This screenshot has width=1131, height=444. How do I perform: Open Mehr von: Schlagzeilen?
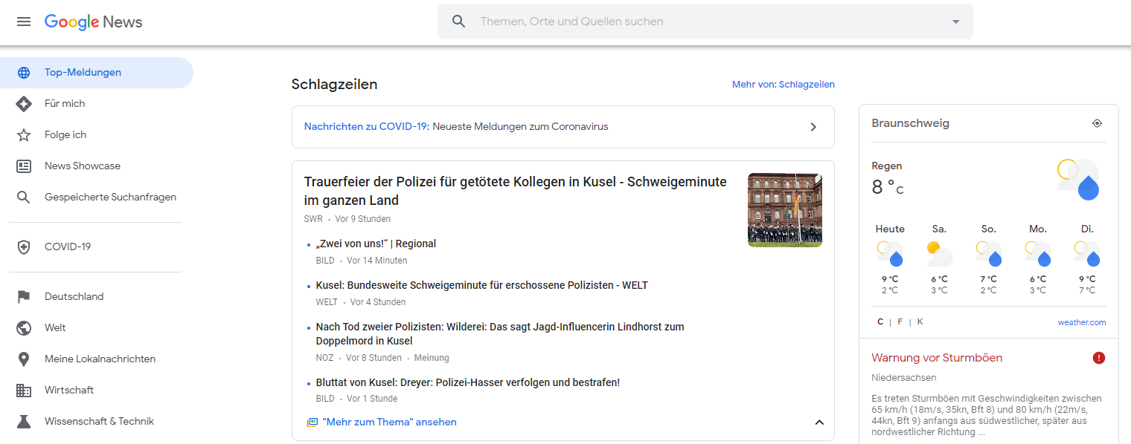tap(783, 84)
